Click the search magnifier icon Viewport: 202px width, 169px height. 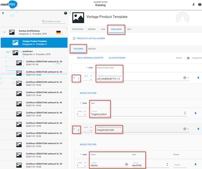click(x=43, y=21)
